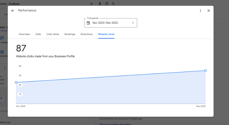Click the Dec 2025 data point on chart

point(205,70)
